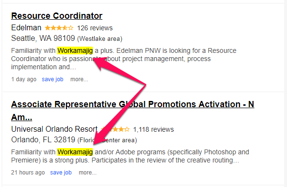Click the Orlando, FL 32819 location text

pyautogui.click(x=43, y=140)
